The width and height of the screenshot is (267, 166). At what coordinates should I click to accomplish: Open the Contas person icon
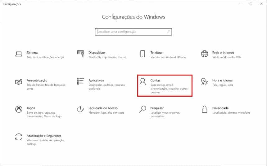pos(143,81)
